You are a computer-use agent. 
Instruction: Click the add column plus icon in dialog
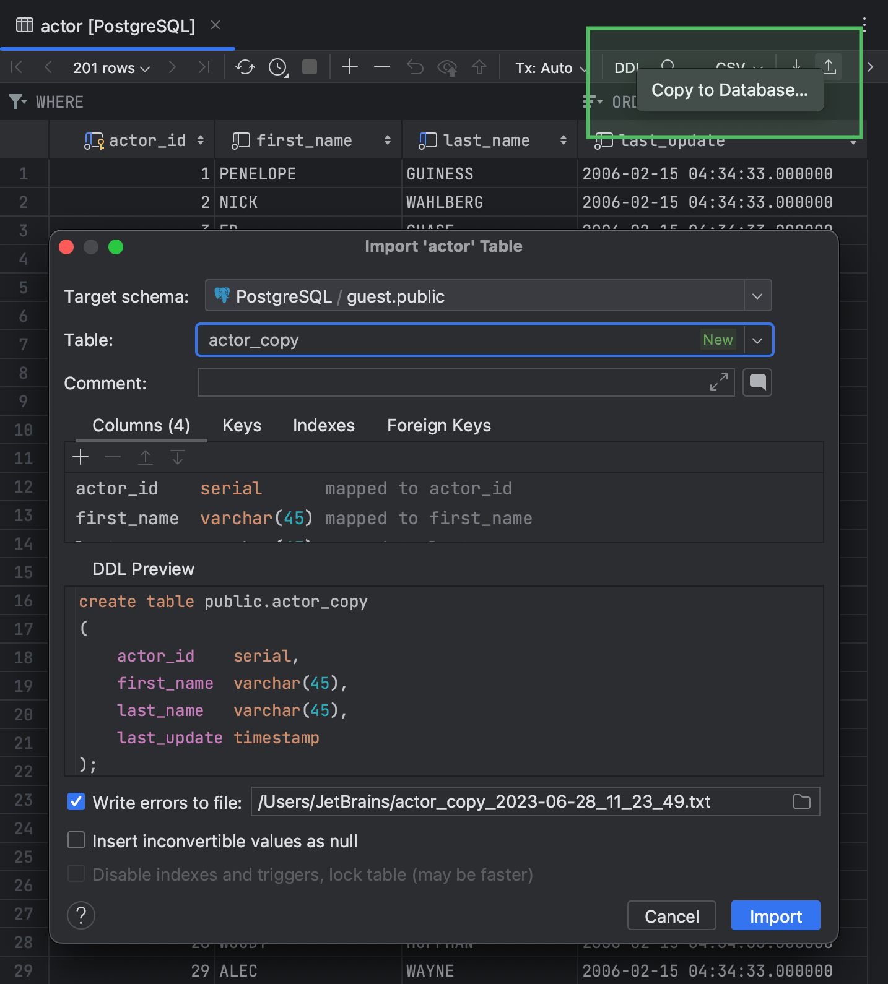pyautogui.click(x=81, y=457)
